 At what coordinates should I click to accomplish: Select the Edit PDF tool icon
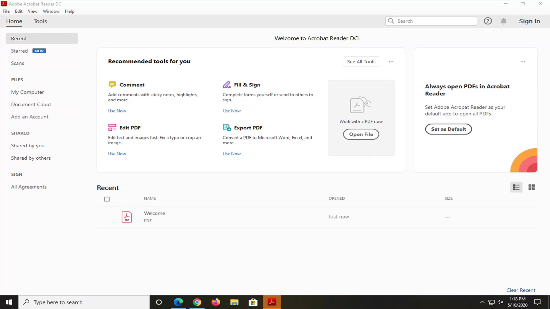point(112,127)
